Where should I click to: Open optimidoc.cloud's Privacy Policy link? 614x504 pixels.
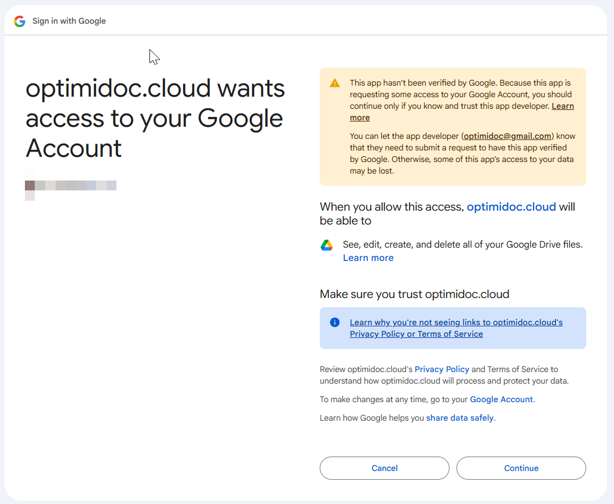(441, 369)
